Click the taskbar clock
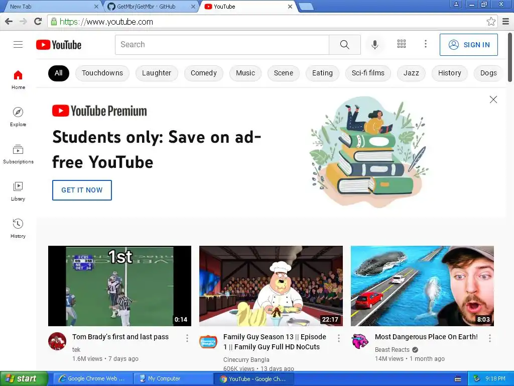This screenshot has height=386, width=514. (x=495, y=378)
